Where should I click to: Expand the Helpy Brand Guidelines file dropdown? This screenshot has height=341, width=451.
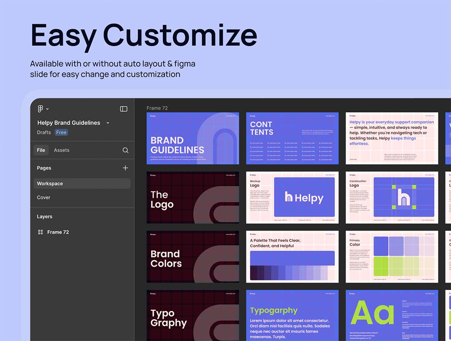(x=108, y=123)
